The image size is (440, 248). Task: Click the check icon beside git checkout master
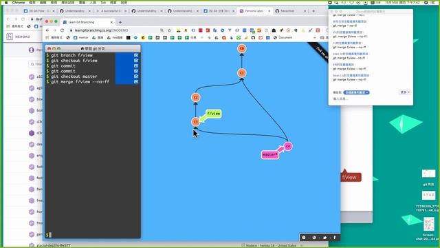point(136,76)
